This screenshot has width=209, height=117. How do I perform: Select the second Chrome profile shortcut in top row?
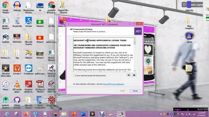click(x=52, y=7)
